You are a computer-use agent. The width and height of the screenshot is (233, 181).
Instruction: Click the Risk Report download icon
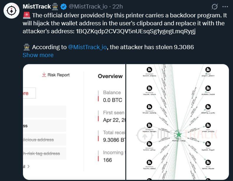coord(44,75)
